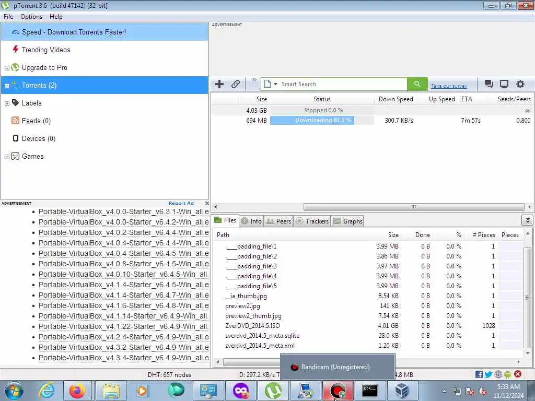
Task: Click the red error icon in status bar
Action: 518,374
